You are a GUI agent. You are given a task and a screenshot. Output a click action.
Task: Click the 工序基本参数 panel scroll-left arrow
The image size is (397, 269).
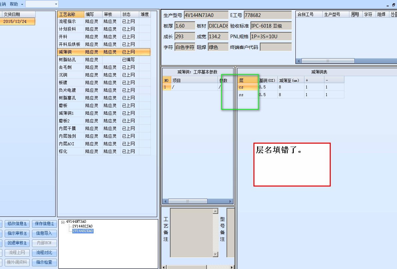pos(166,201)
